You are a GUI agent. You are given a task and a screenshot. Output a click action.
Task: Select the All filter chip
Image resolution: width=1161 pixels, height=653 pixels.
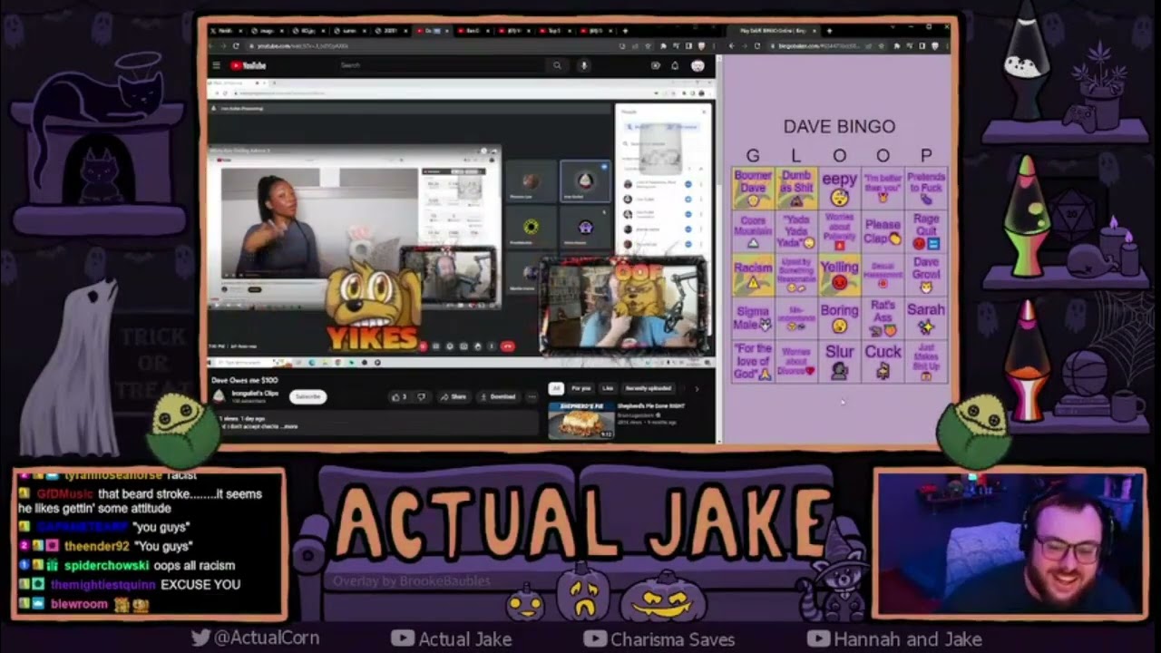(x=556, y=388)
